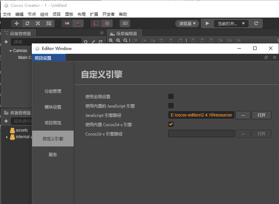The image size is (279, 204).
Task: Click the distribute bottom edges icon
Action: (211, 40)
